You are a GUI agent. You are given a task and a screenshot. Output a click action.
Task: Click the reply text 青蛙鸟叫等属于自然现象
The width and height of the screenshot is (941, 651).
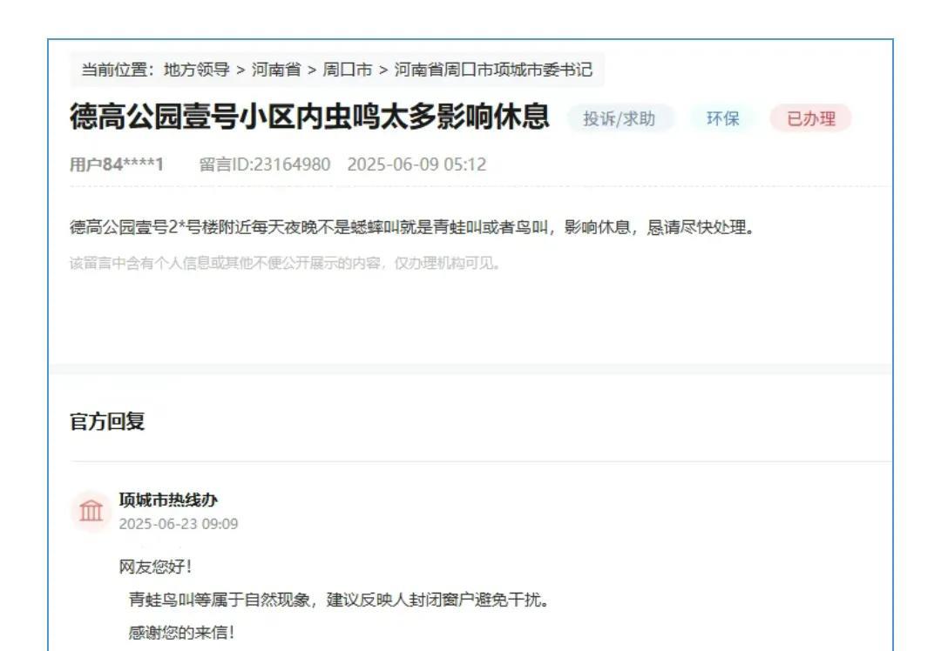339,600
